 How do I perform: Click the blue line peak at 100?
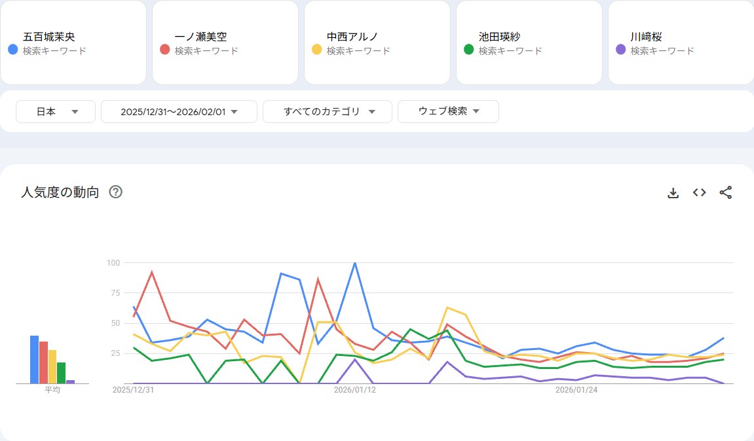[x=355, y=263]
